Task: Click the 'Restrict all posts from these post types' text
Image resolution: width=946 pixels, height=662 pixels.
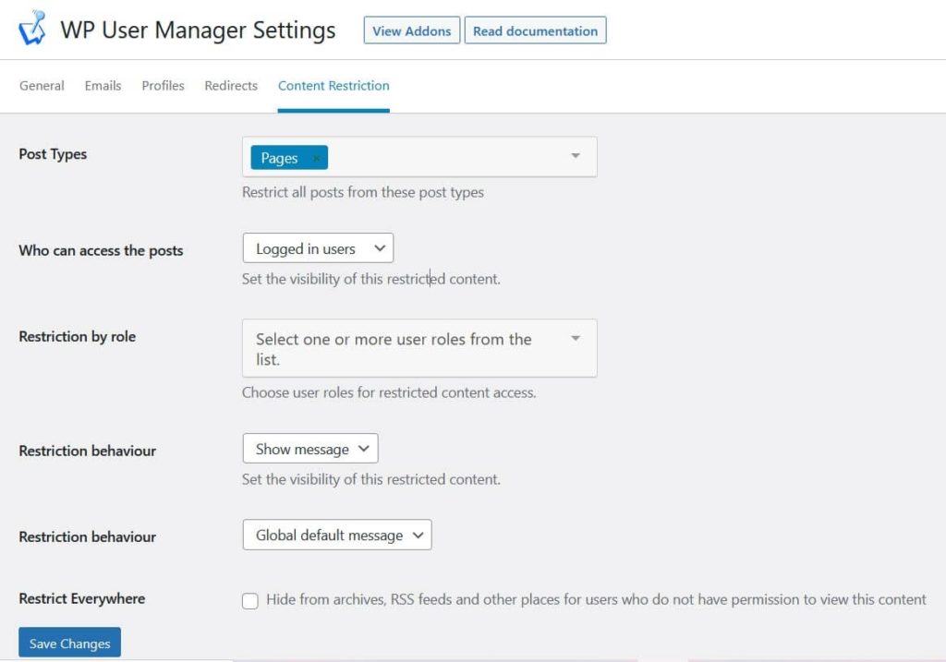Action: coord(362,192)
